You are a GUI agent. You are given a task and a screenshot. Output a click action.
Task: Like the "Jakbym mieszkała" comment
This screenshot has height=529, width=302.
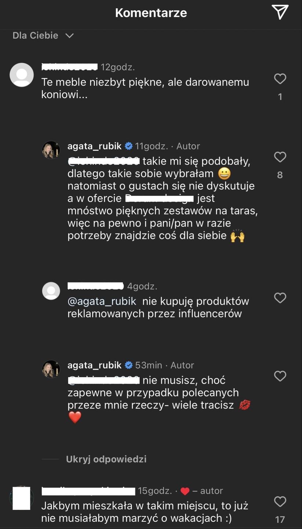point(280,502)
